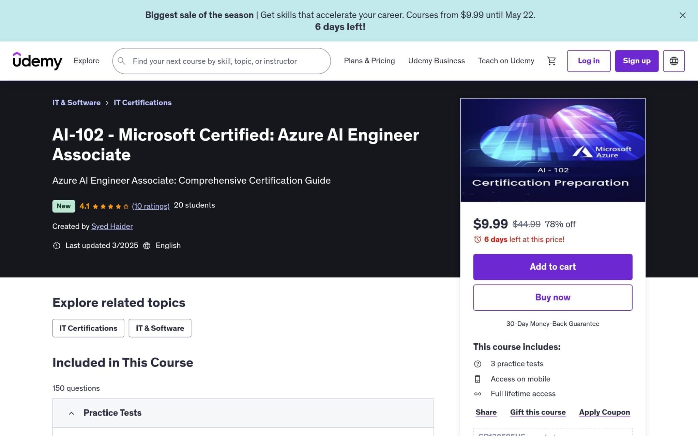
Task: Click the struck-through $44.99 price
Action: 527,224
